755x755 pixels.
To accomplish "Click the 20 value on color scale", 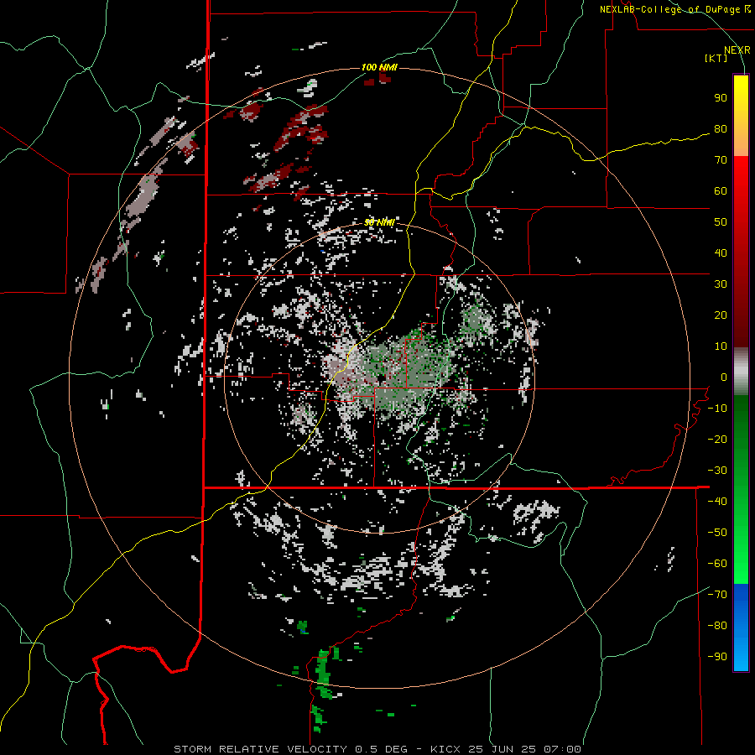I will (x=721, y=315).
